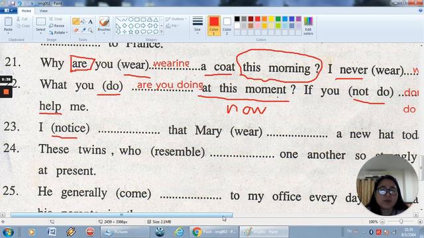Viewport: 424px width, 238px height.
Task: Switch to the Home ribbon tab
Action: (x=26, y=11)
